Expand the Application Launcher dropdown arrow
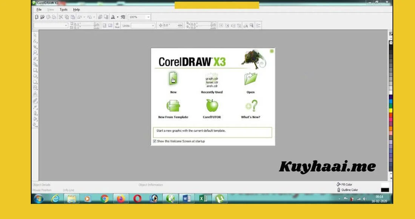Image resolution: width=415 pixels, height=219 pixels. (118, 17)
